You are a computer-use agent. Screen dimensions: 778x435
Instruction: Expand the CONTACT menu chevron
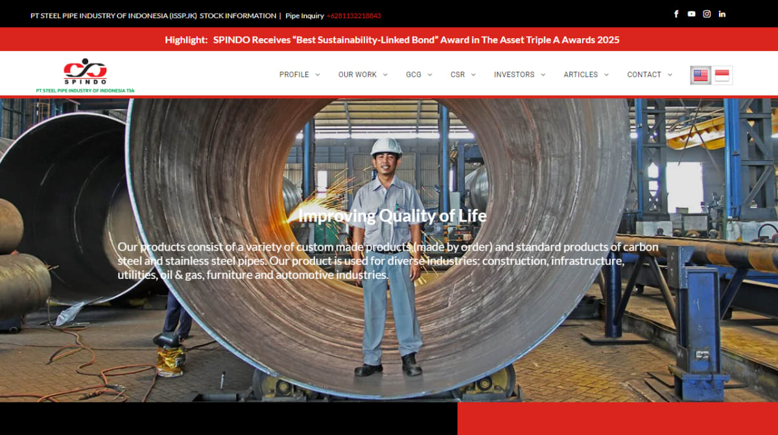(x=670, y=74)
